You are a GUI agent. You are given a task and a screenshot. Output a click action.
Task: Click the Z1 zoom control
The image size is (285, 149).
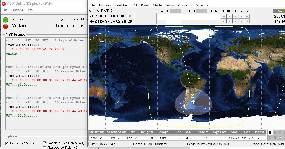pos(97,22)
